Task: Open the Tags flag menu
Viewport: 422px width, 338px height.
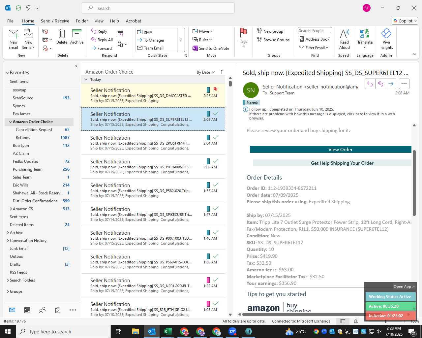Action: [x=243, y=38]
